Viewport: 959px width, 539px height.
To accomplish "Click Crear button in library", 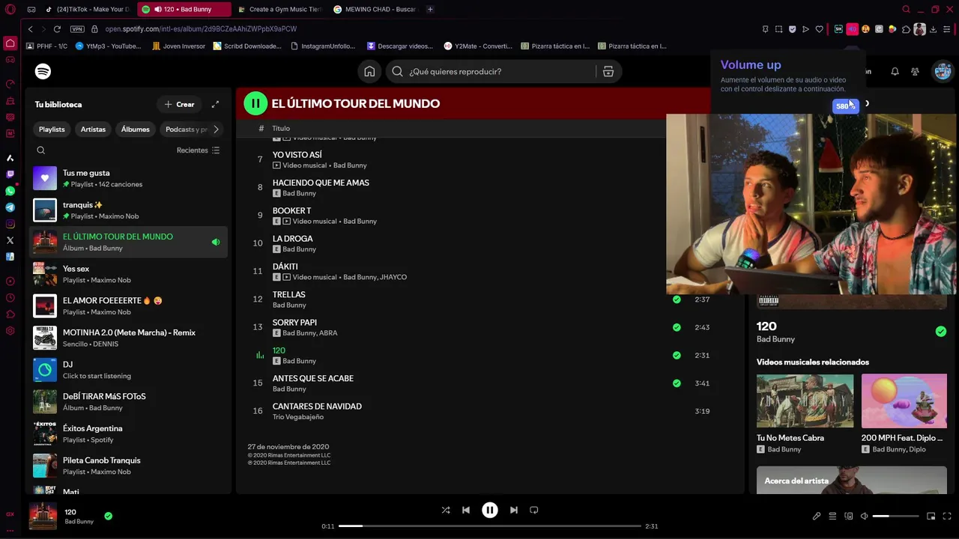I will (179, 104).
